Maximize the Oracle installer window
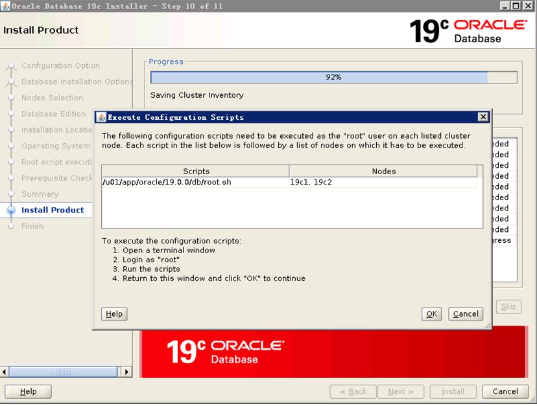The height and width of the screenshot is (406, 537). pos(516,6)
